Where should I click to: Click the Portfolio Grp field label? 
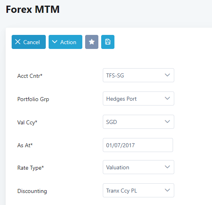[x=33, y=99]
